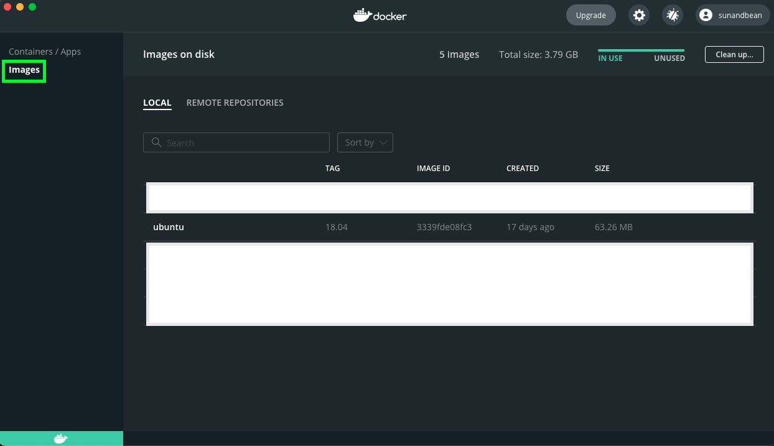Switch to the LOCAL tab

[157, 103]
